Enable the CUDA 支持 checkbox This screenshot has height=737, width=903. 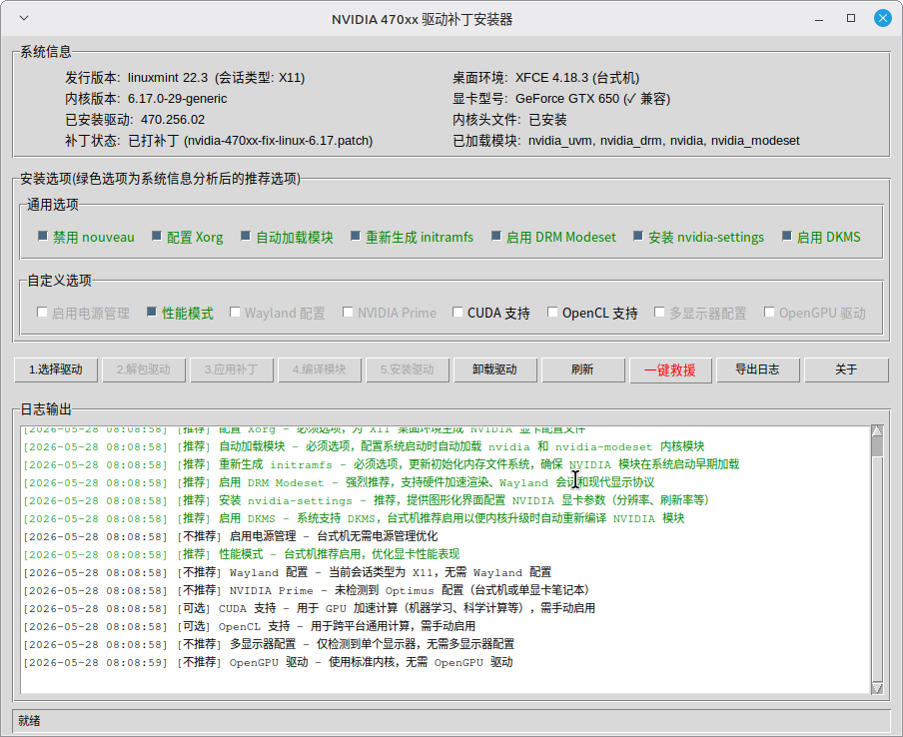[457, 312]
